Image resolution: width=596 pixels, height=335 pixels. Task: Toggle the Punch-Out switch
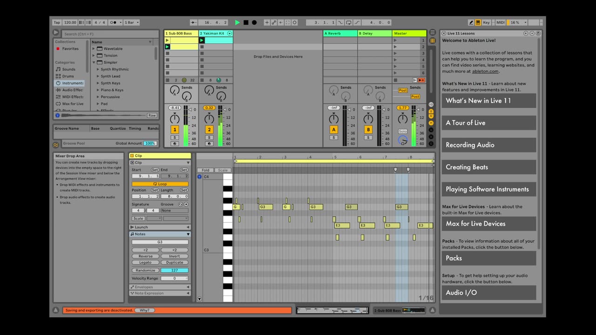point(357,22)
